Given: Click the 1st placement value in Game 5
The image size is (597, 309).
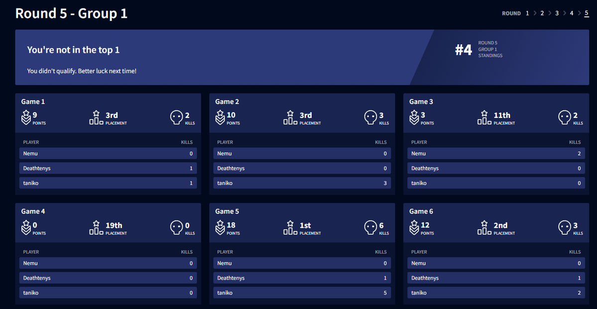Looking at the screenshot, I should 305,225.
